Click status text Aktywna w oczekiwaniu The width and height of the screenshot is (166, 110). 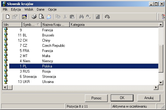point(130,106)
